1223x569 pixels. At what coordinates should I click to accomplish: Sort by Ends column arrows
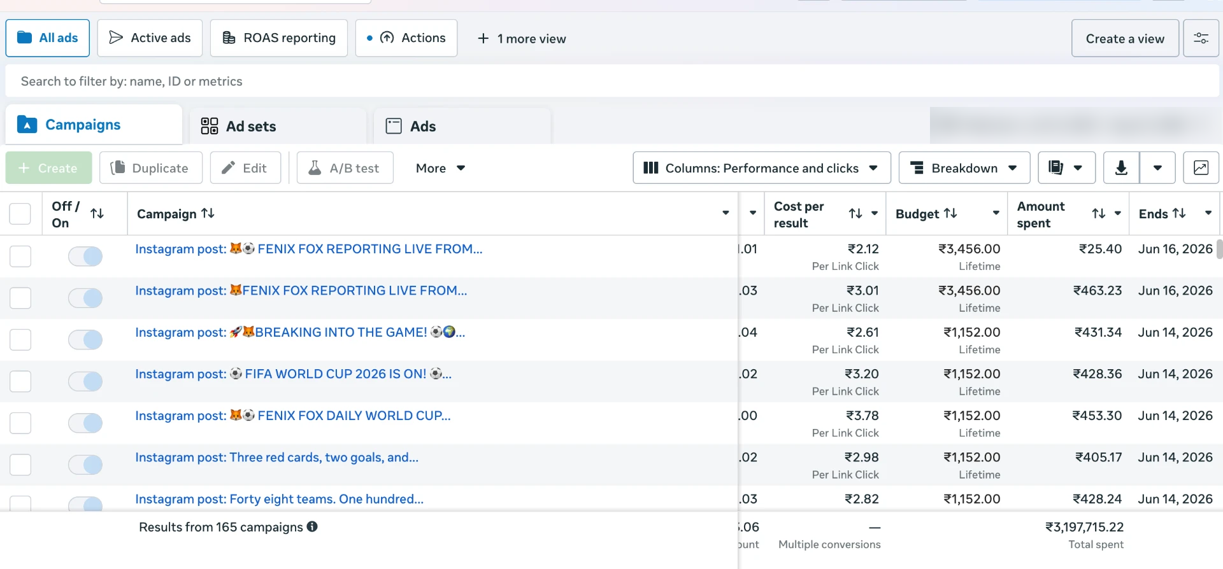pyautogui.click(x=1179, y=213)
